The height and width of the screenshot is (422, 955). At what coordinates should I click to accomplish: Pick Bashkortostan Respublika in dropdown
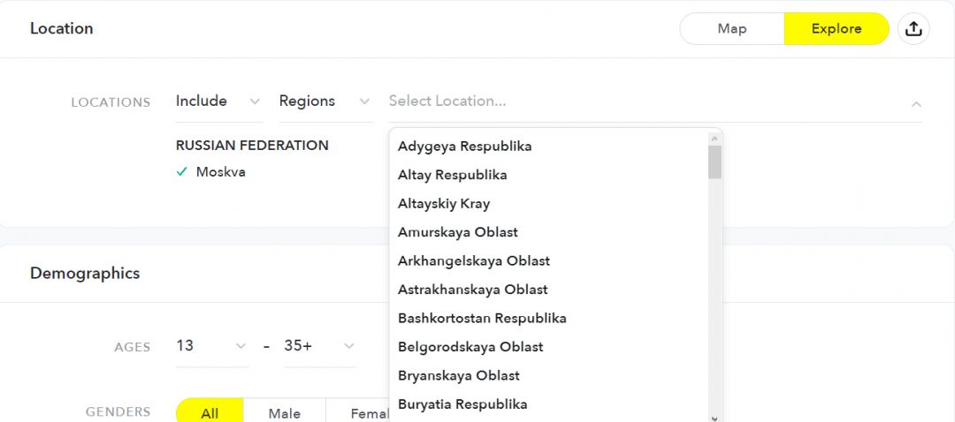point(549,318)
